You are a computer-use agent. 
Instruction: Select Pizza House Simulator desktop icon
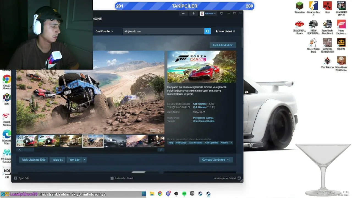click(341, 64)
